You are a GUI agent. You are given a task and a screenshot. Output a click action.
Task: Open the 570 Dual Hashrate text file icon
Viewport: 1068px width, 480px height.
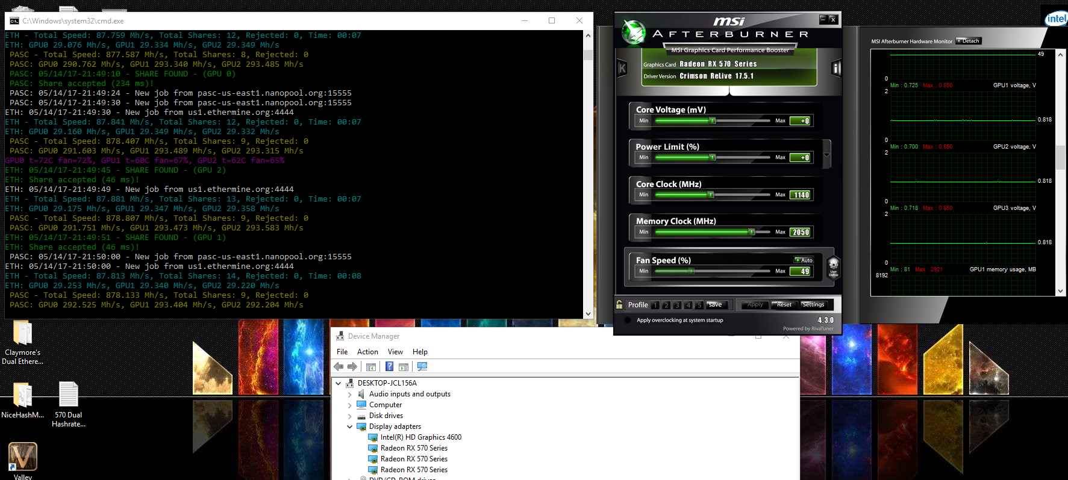click(68, 395)
